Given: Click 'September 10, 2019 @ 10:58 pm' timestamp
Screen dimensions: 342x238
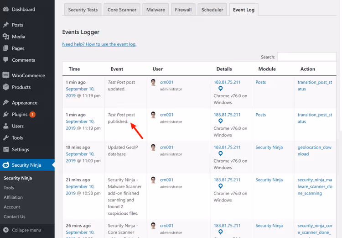Looking at the screenshot, I should coord(83,190).
